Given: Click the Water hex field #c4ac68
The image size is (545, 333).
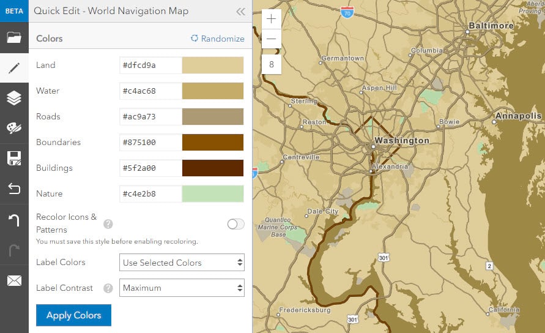Looking at the screenshot, I should tap(150, 91).
